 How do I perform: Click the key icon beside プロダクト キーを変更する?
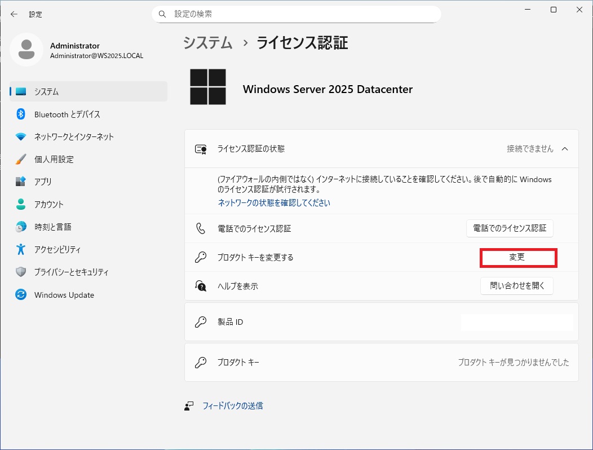click(x=201, y=257)
